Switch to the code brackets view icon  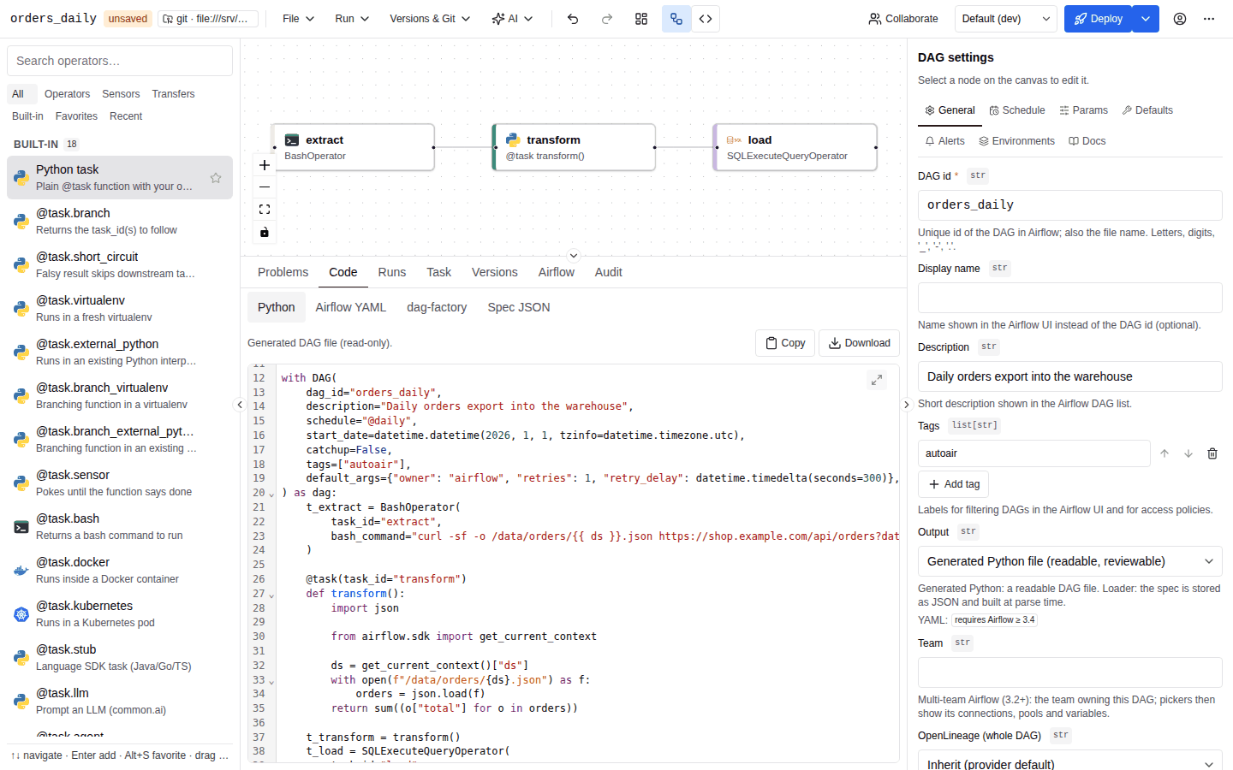[706, 19]
